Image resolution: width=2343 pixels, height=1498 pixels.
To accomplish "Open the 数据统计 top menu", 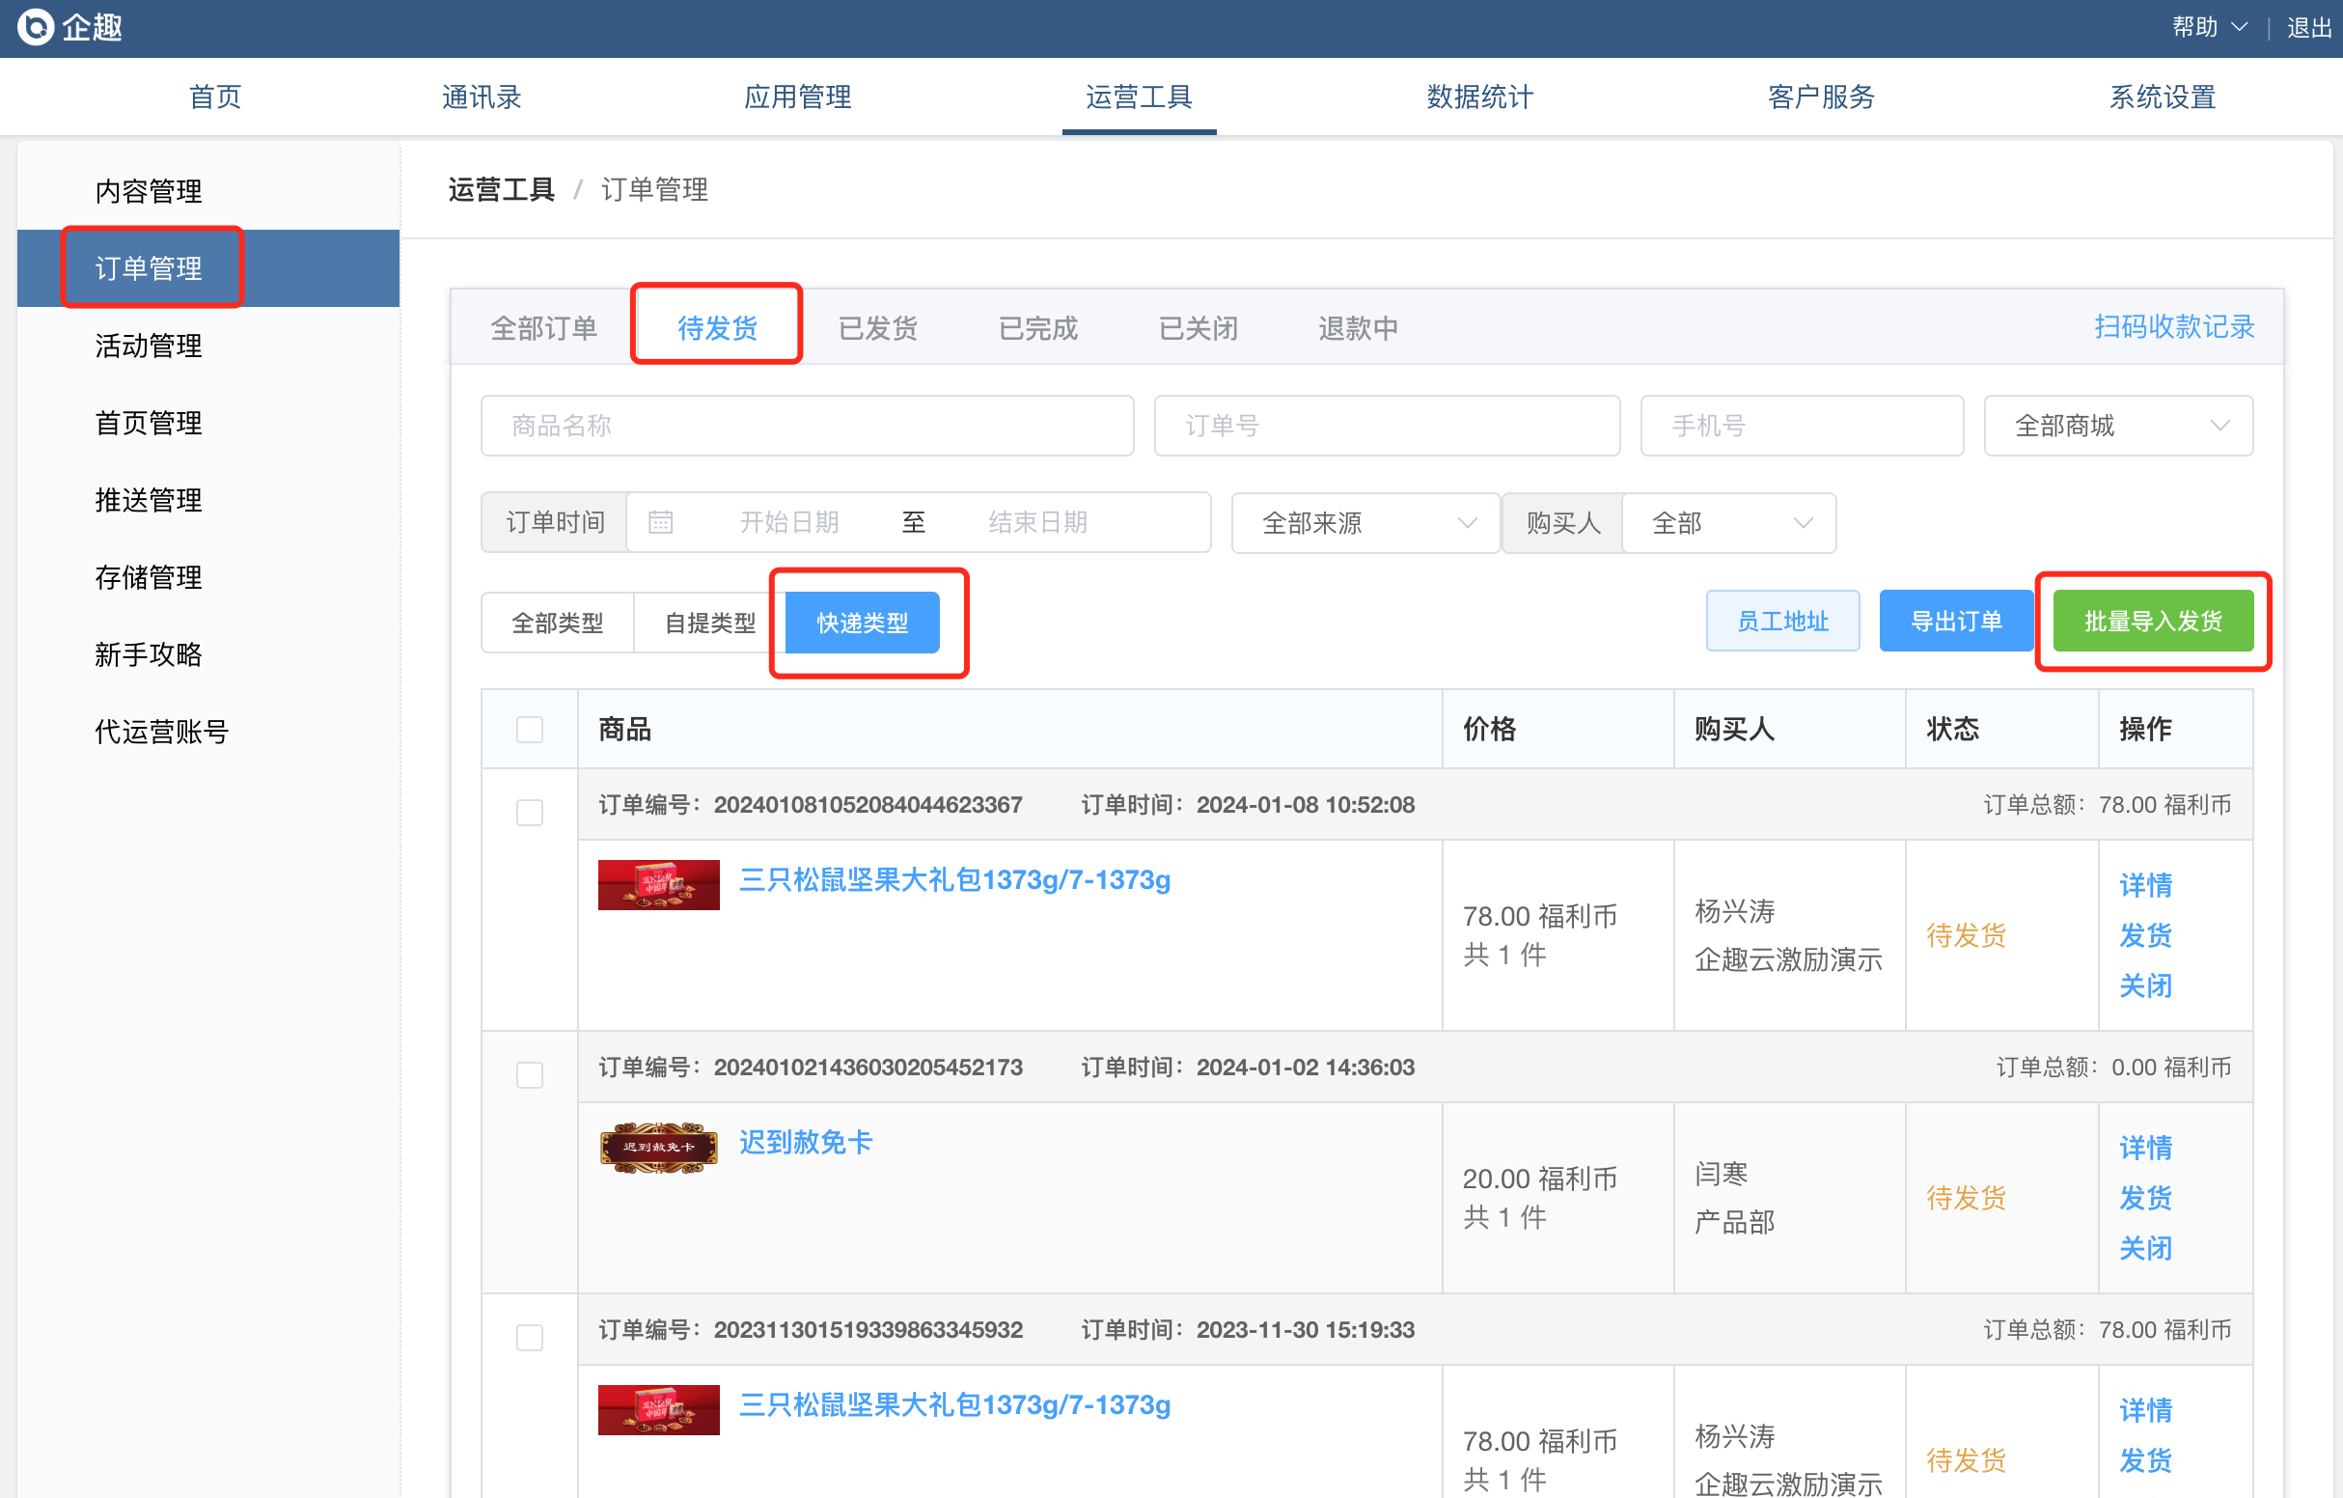I will (1479, 97).
